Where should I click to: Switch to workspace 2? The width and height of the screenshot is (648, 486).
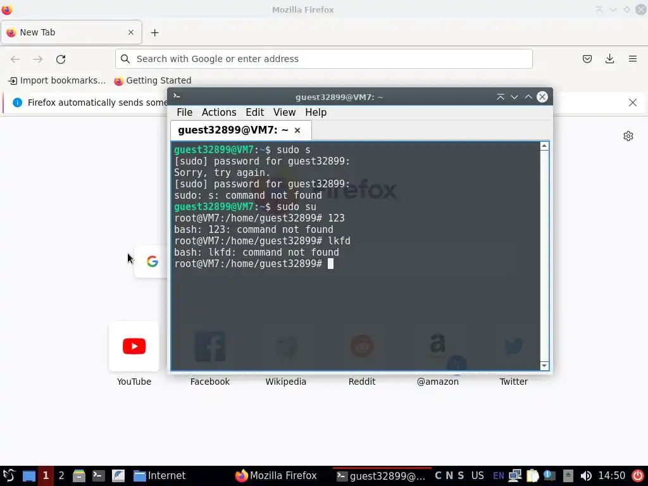coord(61,476)
